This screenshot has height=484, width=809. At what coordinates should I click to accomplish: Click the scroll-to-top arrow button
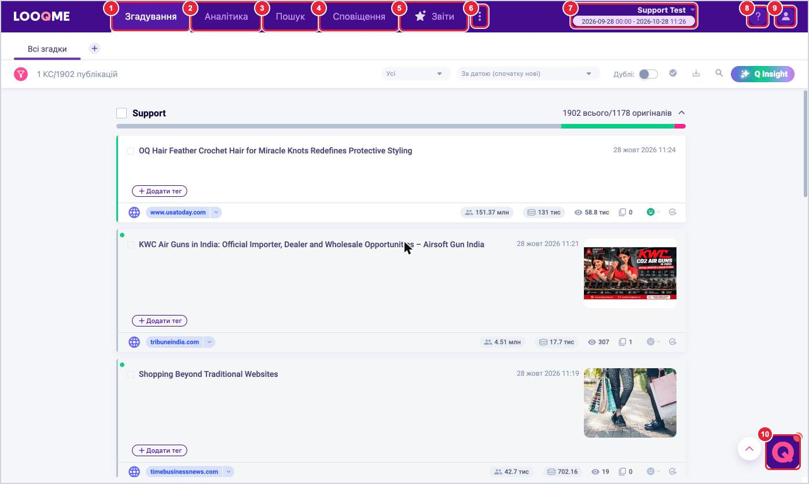coord(749,449)
